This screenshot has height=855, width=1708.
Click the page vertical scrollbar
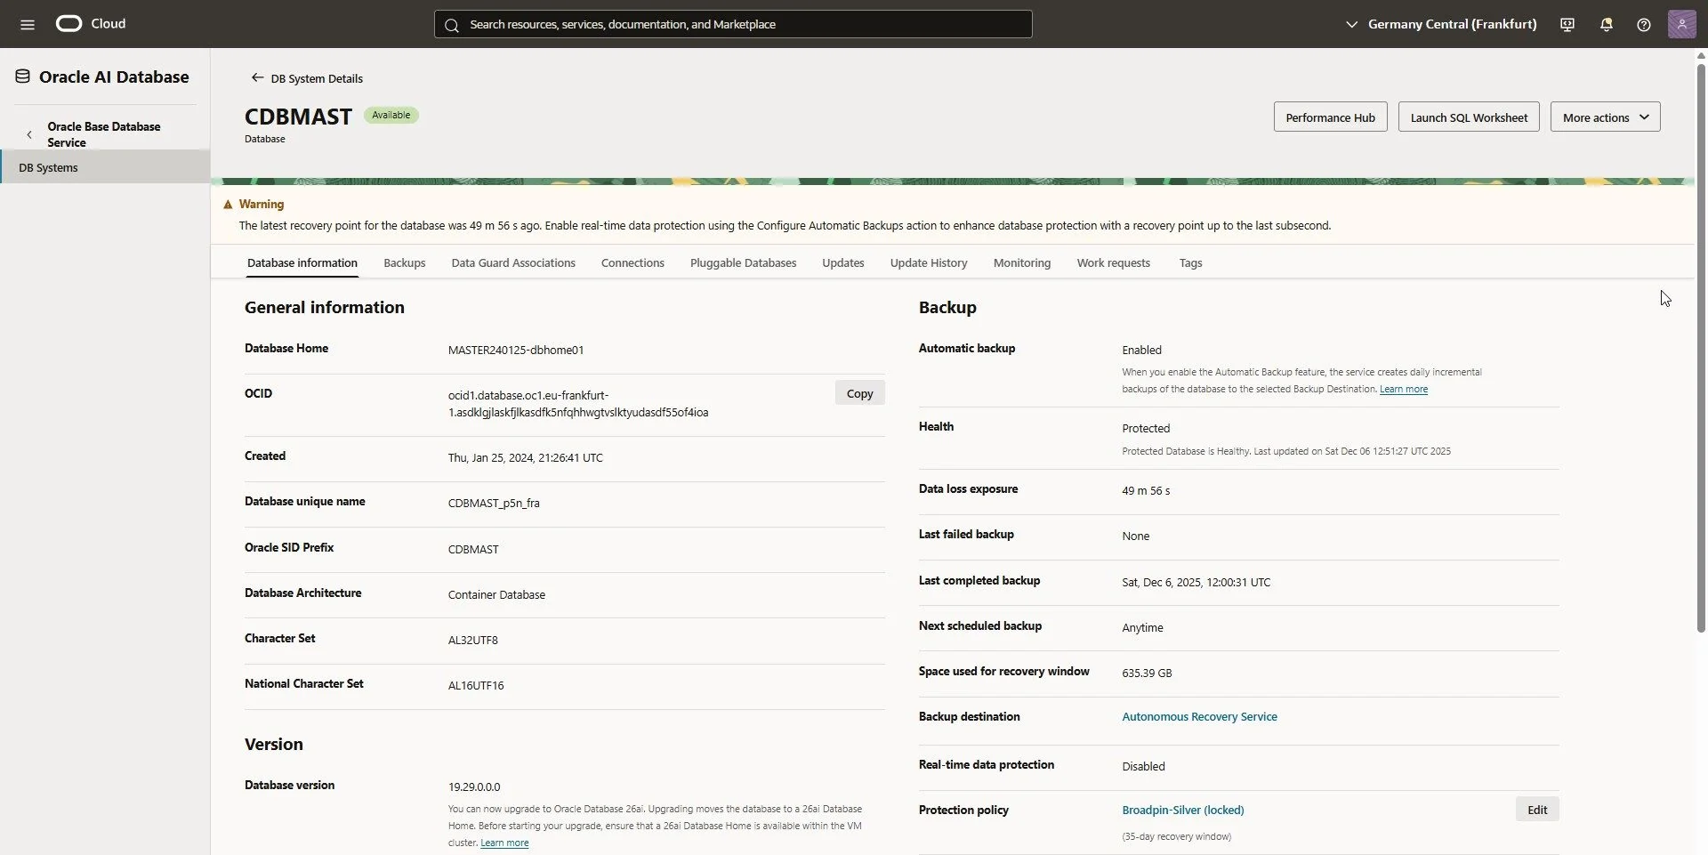click(1701, 347)
